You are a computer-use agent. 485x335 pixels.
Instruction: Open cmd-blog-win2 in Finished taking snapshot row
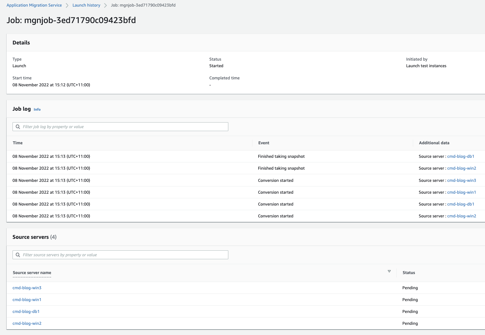click(462, 168)
